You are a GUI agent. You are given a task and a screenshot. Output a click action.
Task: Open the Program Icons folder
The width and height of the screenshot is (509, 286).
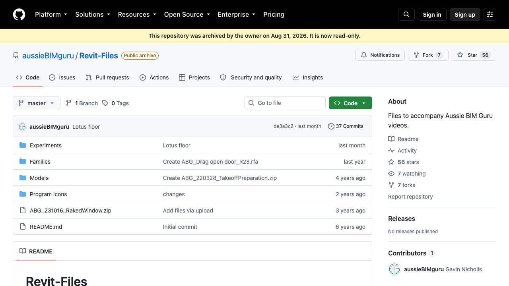click(x=49, y=194)
